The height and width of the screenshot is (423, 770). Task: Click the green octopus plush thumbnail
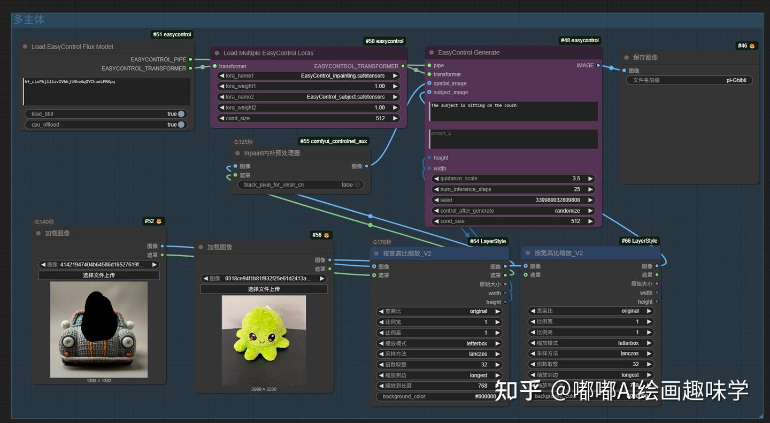263,341
